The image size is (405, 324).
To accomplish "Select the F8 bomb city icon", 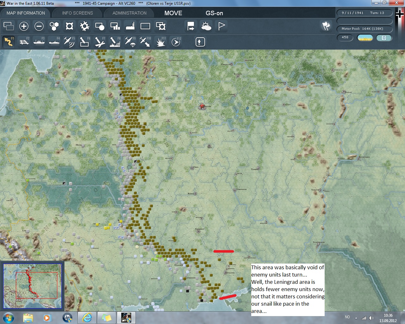I will click(x=115, y=41).
